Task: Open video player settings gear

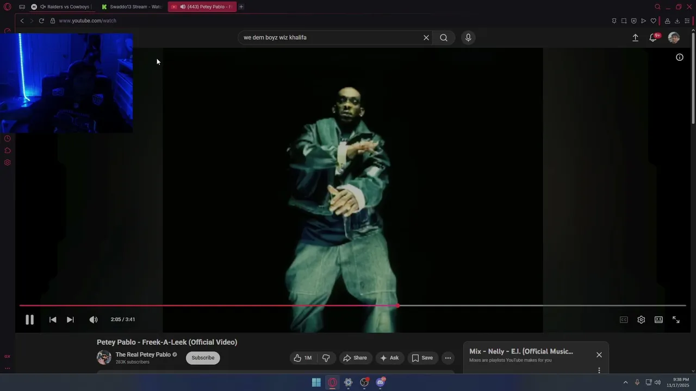Action: (641, 320)
